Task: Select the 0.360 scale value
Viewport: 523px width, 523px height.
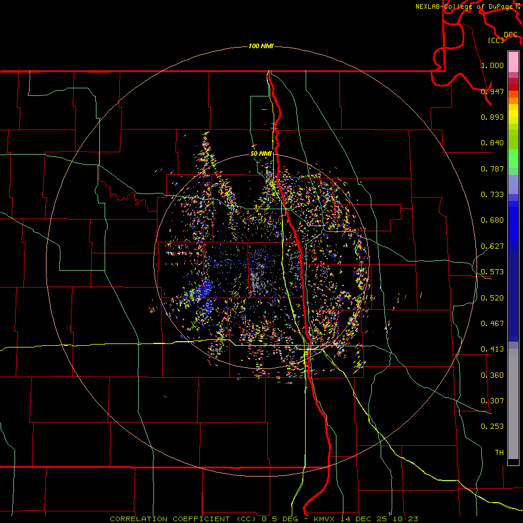Action: [492, 375]
